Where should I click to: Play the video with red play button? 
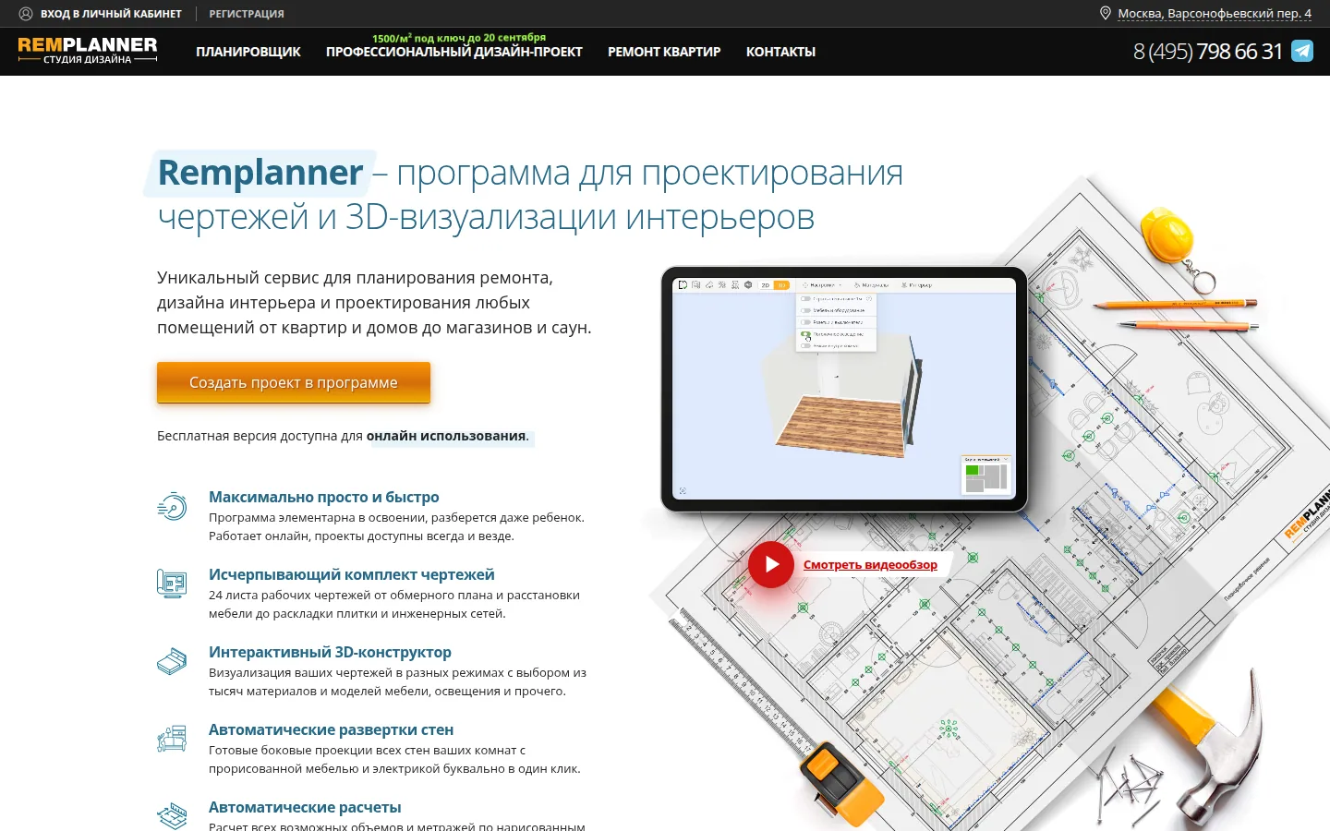(x=771, y=564)
